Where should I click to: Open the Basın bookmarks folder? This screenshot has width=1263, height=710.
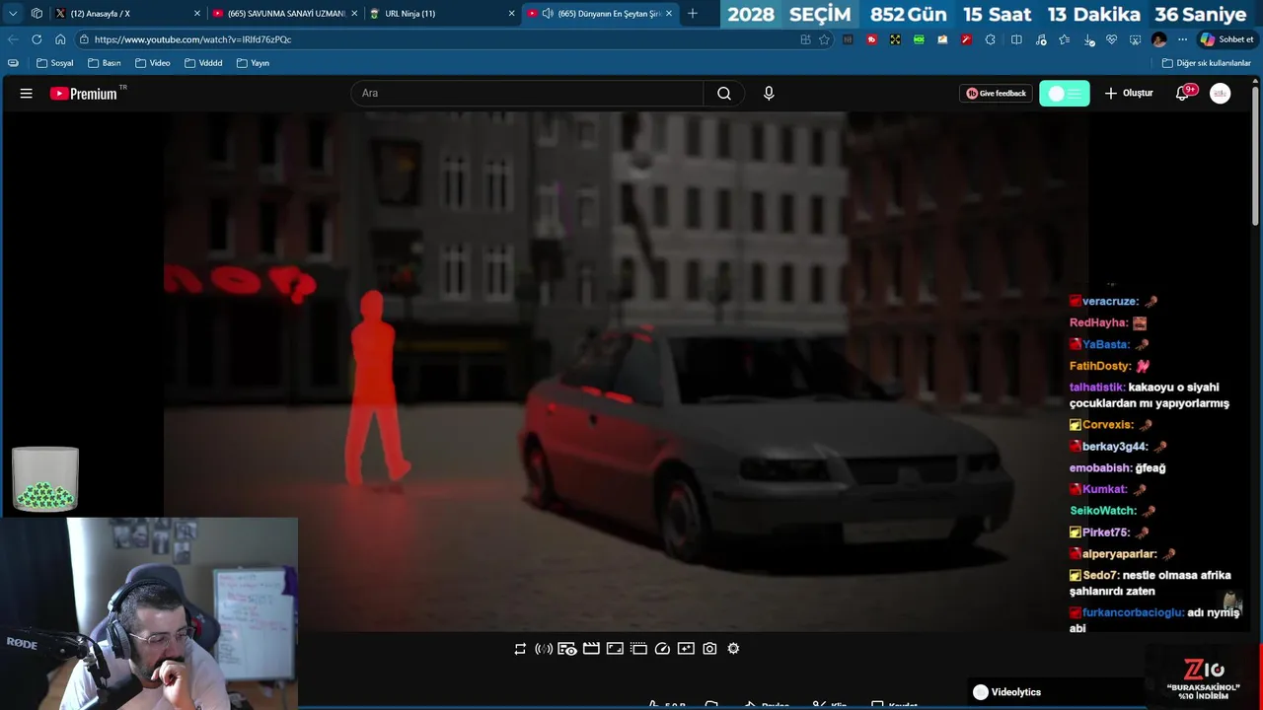coord(105,63)
